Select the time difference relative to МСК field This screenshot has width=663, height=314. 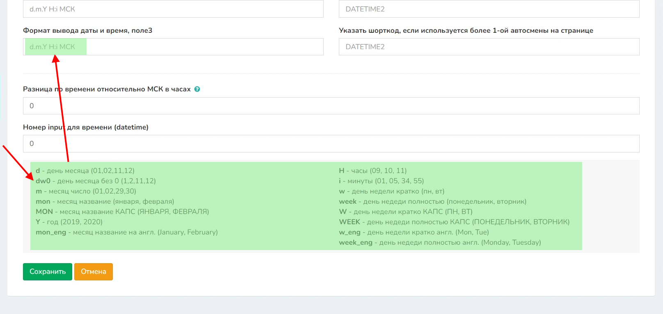[x=331, y=106]
